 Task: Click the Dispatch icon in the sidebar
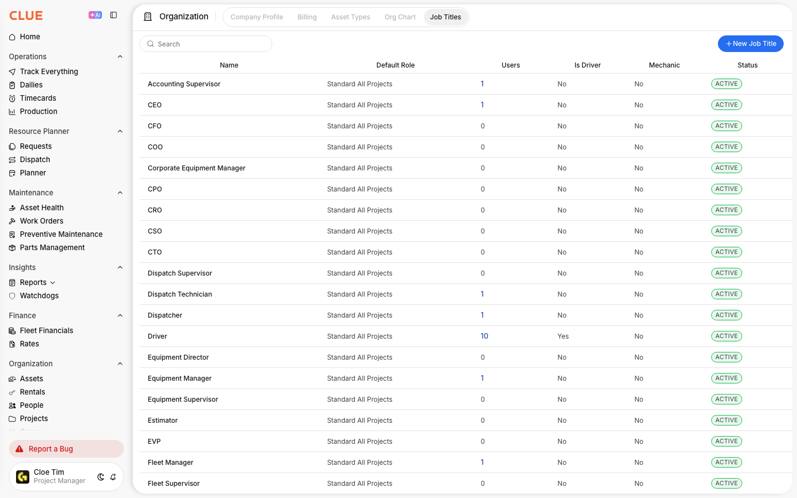pos(12,160)
